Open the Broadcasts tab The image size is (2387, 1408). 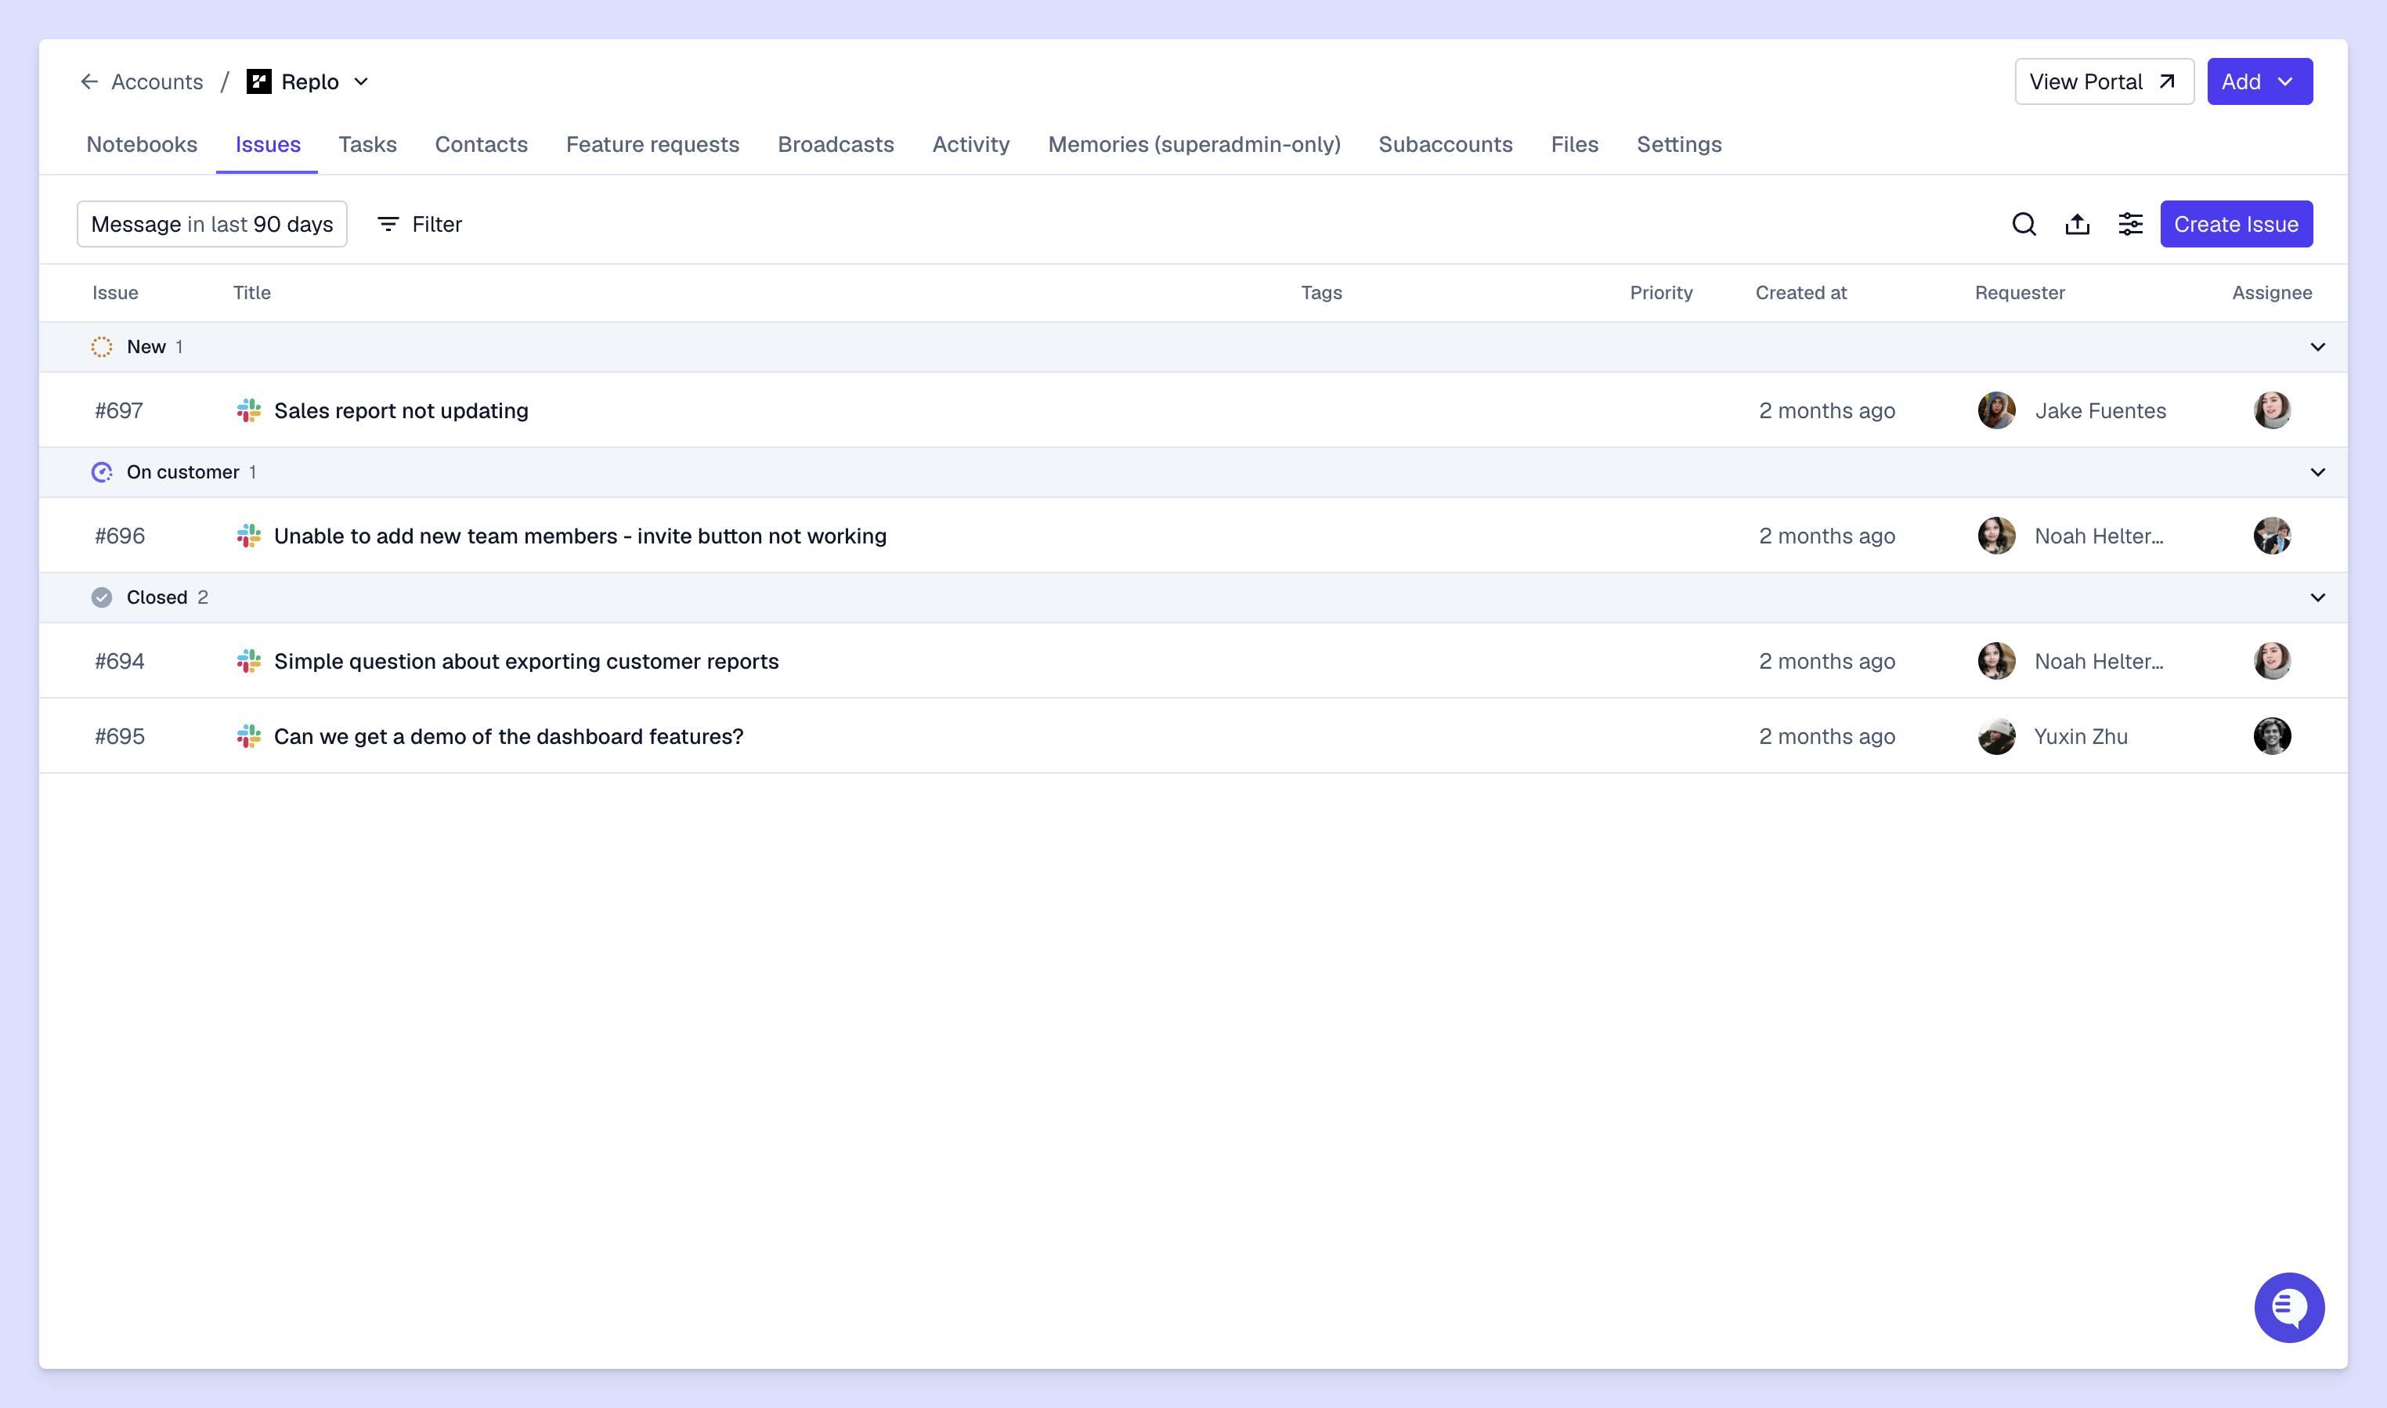[x=835, y=144]
